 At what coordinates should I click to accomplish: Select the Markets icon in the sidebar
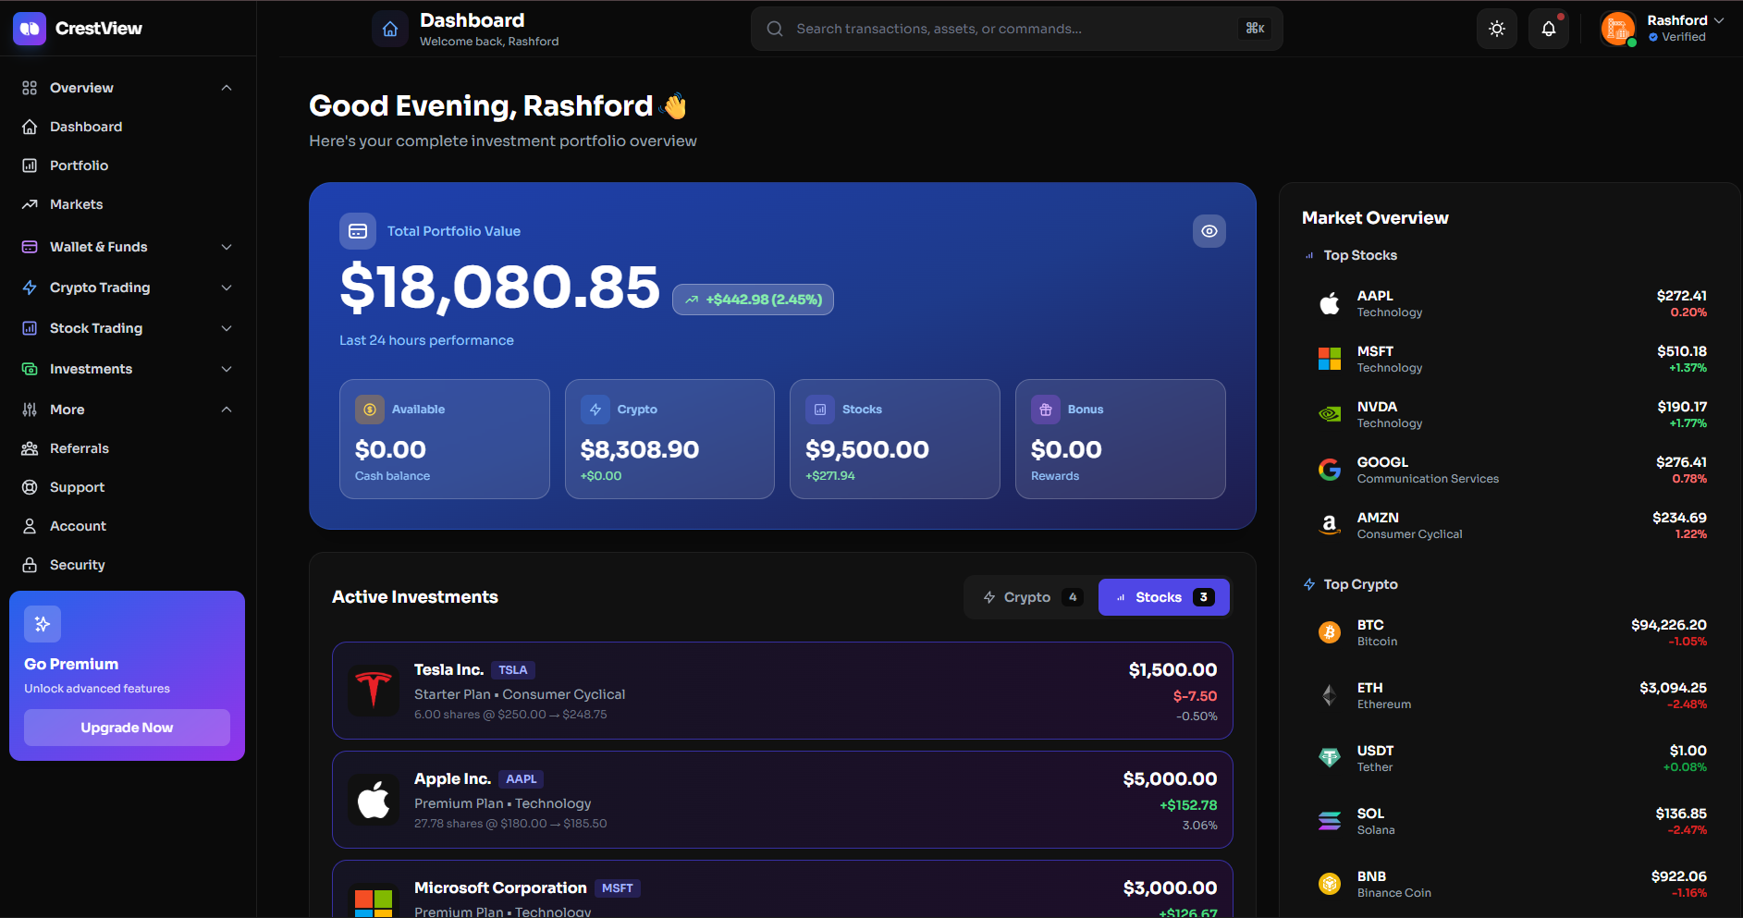pos(30,204)
